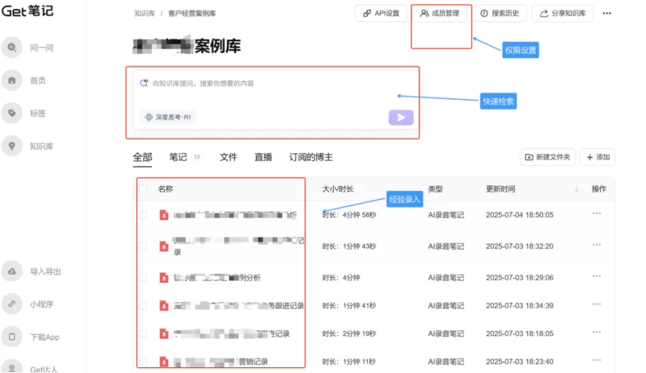Check the 务跟进记录 row checkbox
The width and height of the screenshot is (646, 373).
click(x=143, y=306)
